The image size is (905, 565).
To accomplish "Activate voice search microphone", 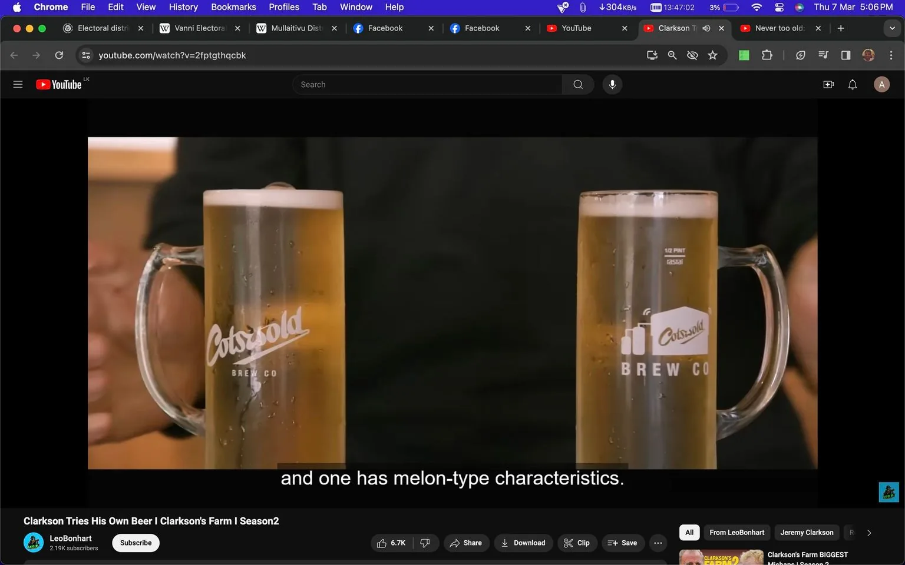I will click(612, 84).
